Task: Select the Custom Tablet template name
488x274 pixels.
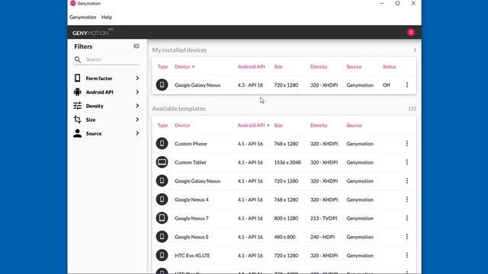Action: click(190, 162)
